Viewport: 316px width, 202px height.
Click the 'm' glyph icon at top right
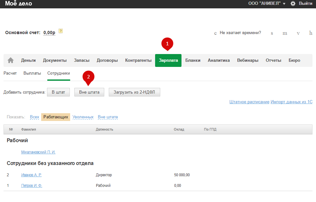pos(285,33)
